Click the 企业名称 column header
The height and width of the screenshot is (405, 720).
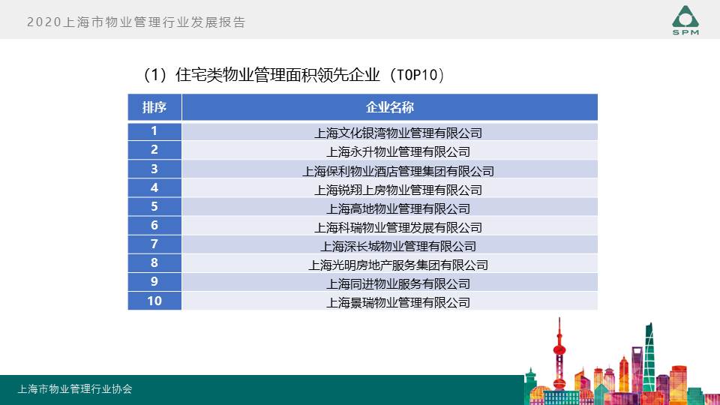click(x=389, y=107)
